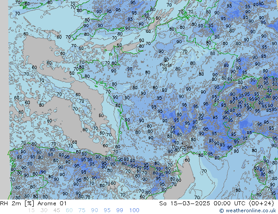Click the Paris city label
Image resolution: width=278 pixels, height=214 pixels.
click(x=166, y=65)
